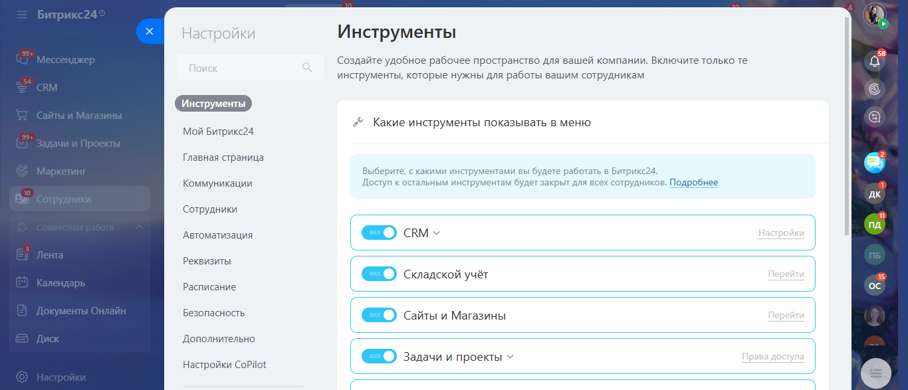Collapse the Совместная работа group
Image resolution: width=908 pixels, height=390 pixels.
click(x=140, y=227)
